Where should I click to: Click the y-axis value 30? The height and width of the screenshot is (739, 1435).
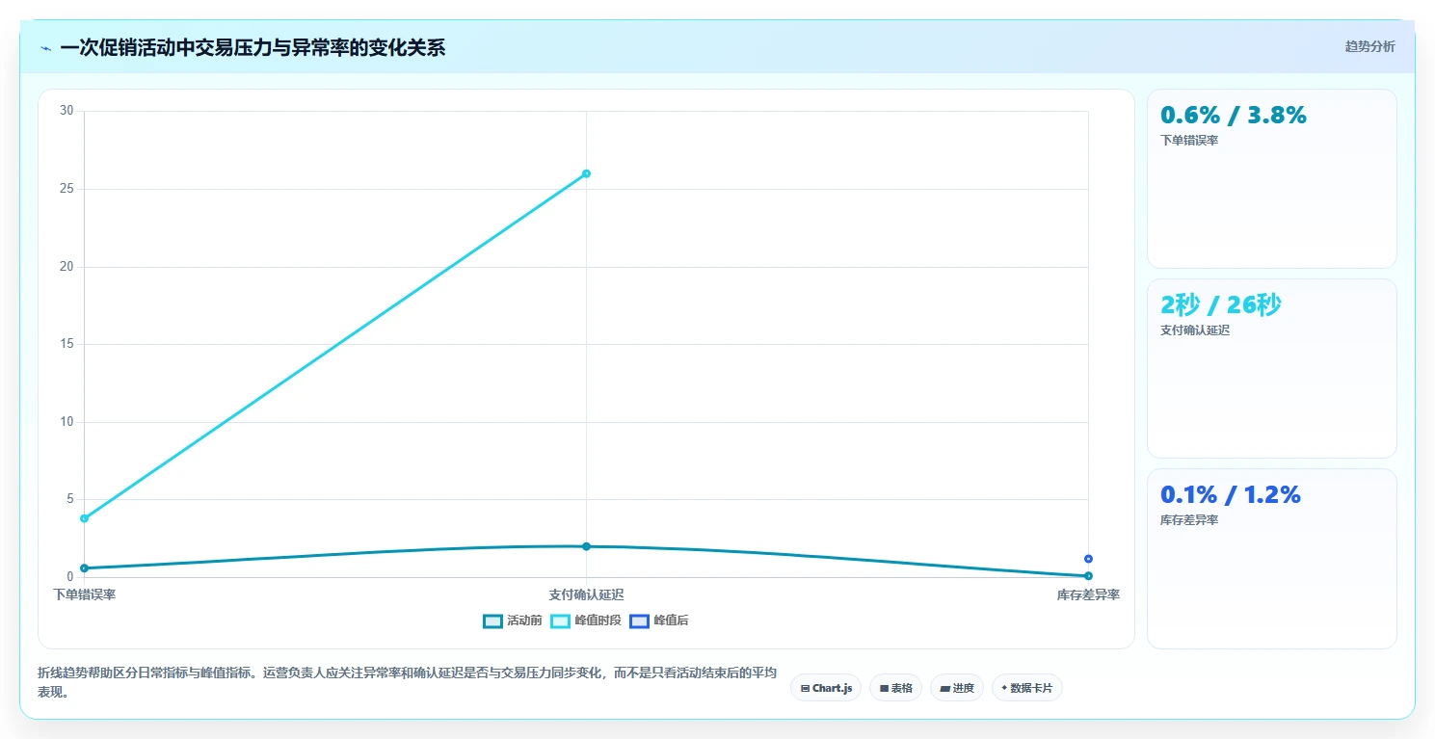66,111
